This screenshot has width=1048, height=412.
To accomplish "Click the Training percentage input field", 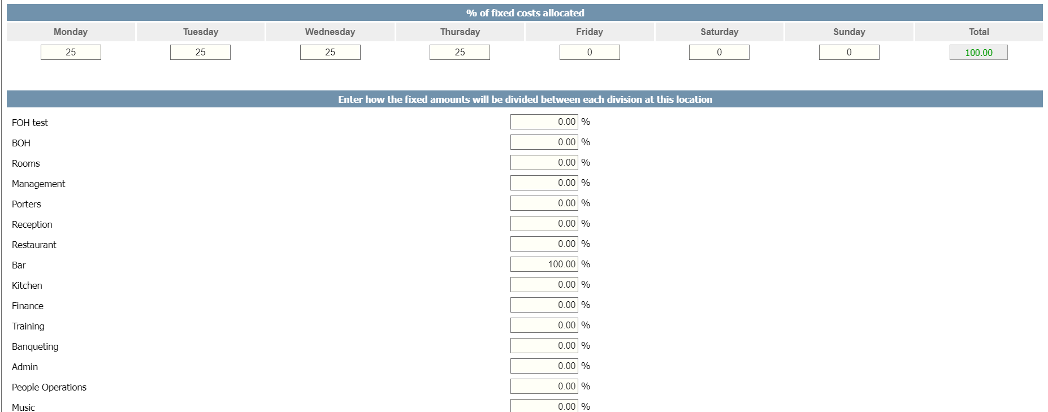I will pos(544,326).
